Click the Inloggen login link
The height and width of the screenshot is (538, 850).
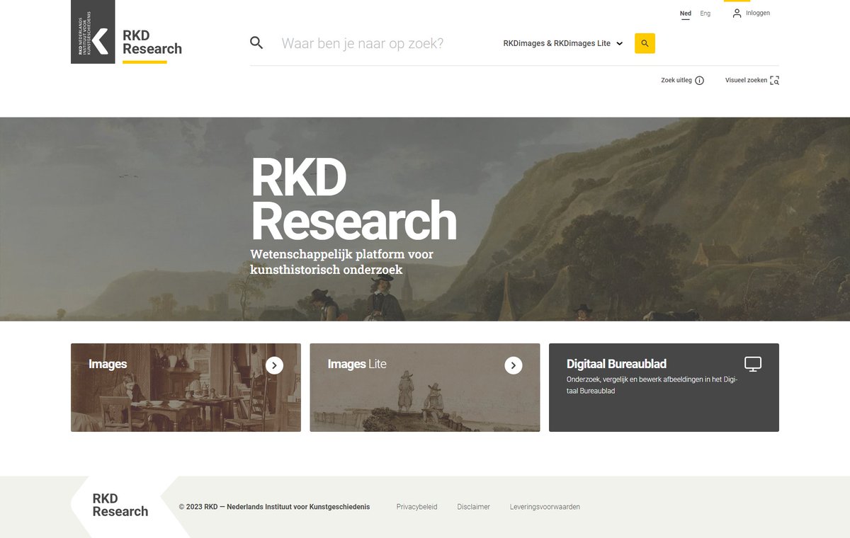[758, 13]
